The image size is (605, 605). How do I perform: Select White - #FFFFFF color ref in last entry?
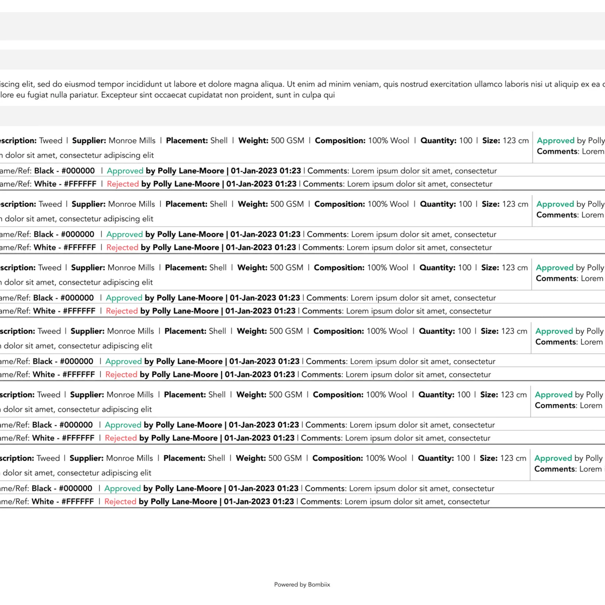click(x=63, y=502)
